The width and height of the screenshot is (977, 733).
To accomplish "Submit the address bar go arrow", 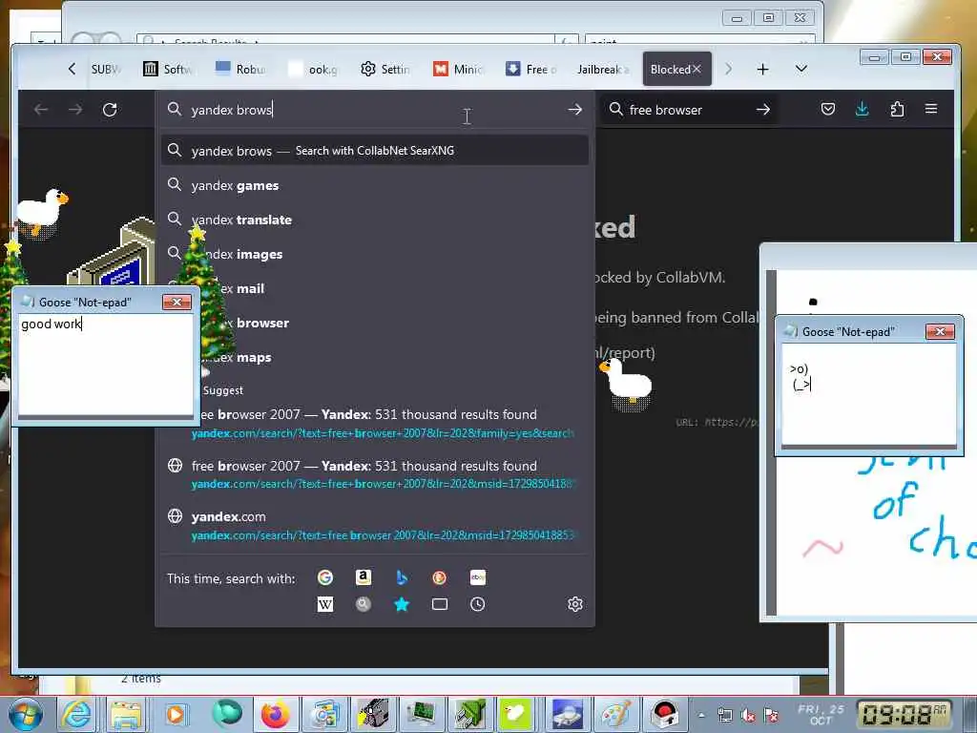I will (575, 110).
